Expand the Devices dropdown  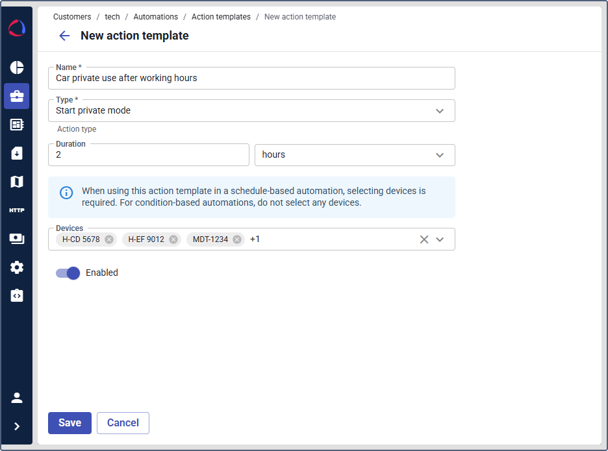pos(440,239)
